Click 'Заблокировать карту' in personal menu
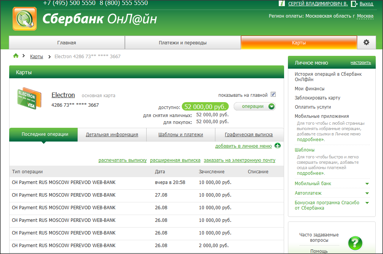The image size is (383, 254). 317,98
